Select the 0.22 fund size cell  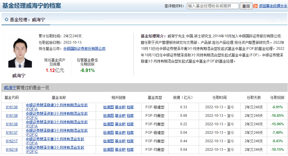pos(184,124)
